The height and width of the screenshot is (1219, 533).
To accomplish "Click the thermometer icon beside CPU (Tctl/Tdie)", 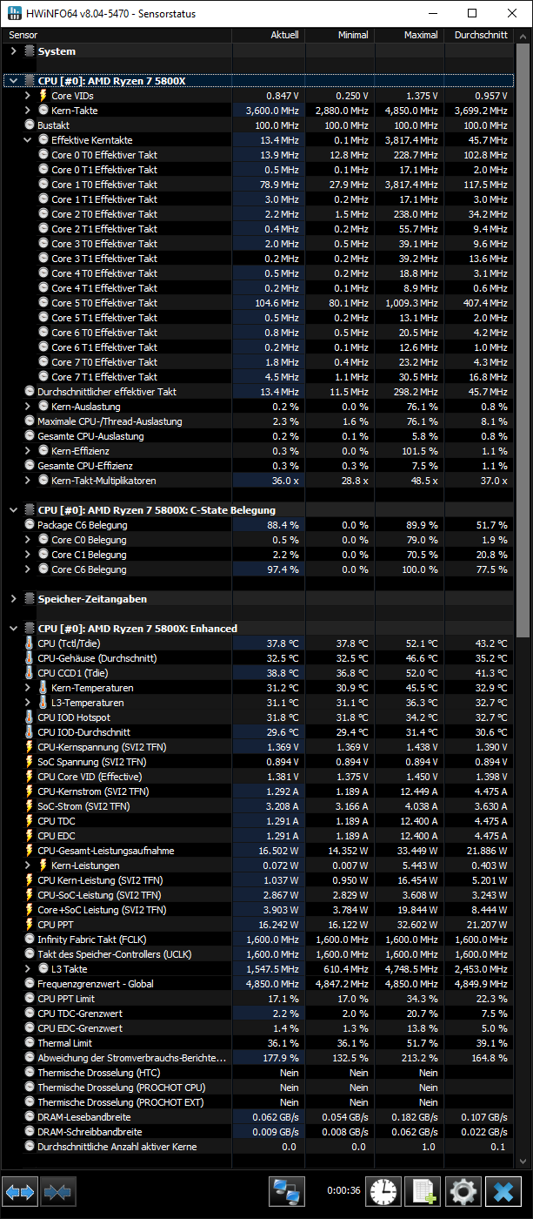I will [30, 643].
